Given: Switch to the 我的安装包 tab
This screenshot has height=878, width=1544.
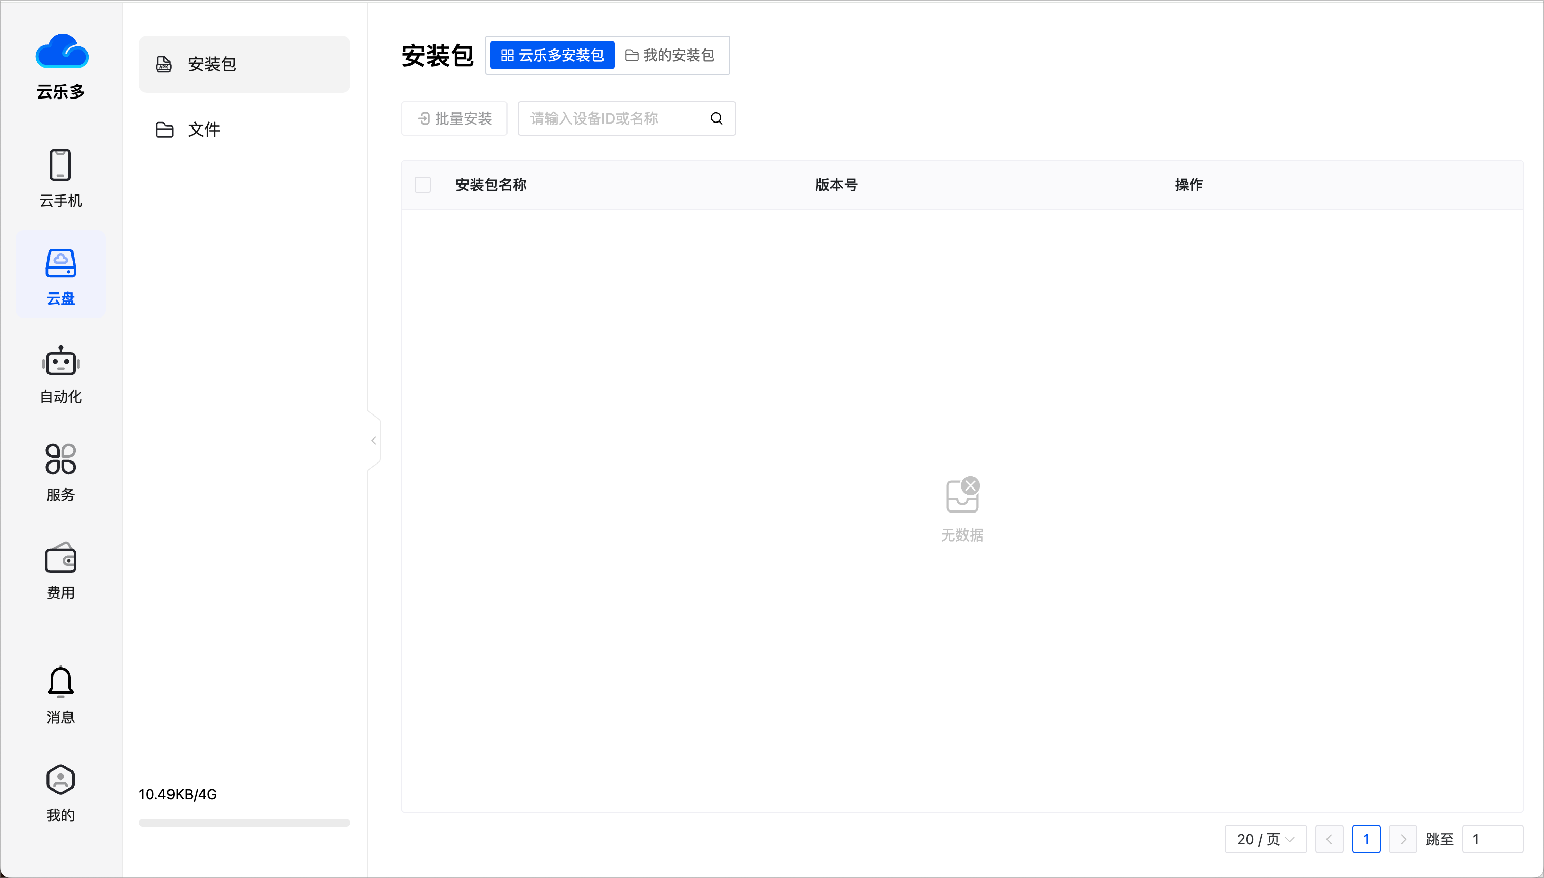Looking at the screenshot, I should tap(669, 56).
